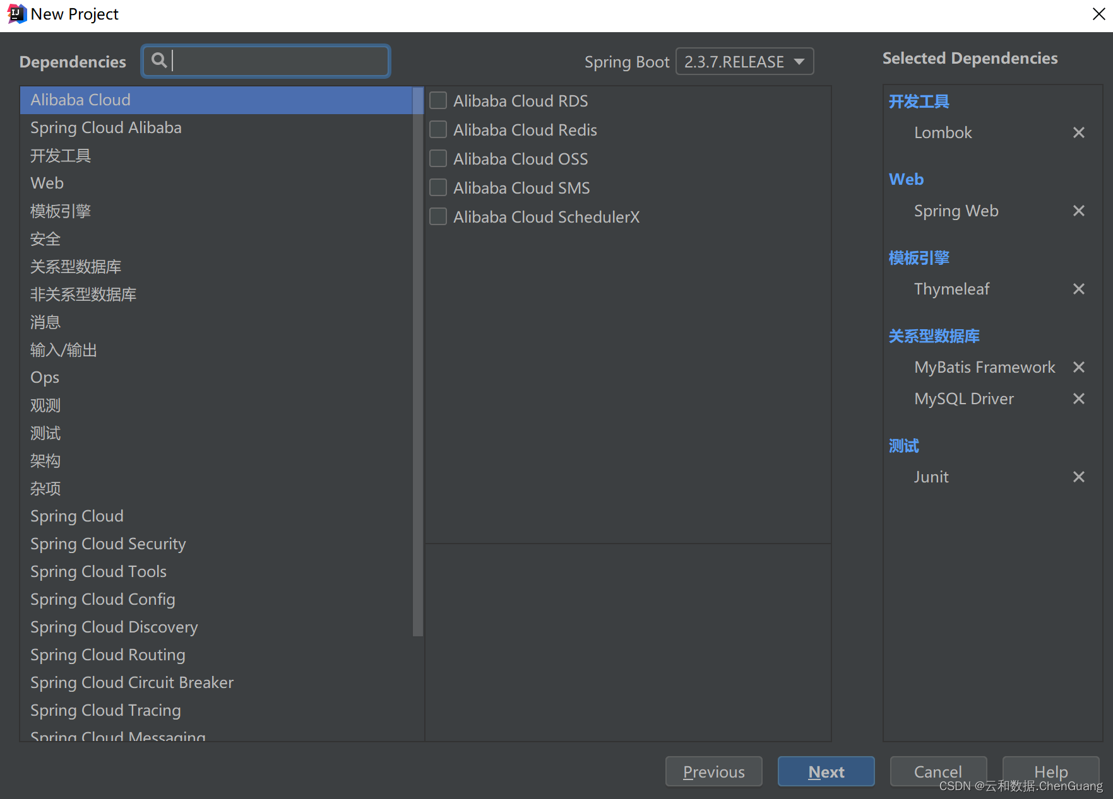The height and width of the screenshot is (799, 1113).
Task: Click the 开发工具 heading in selected panel
Action: pos(919,102)
